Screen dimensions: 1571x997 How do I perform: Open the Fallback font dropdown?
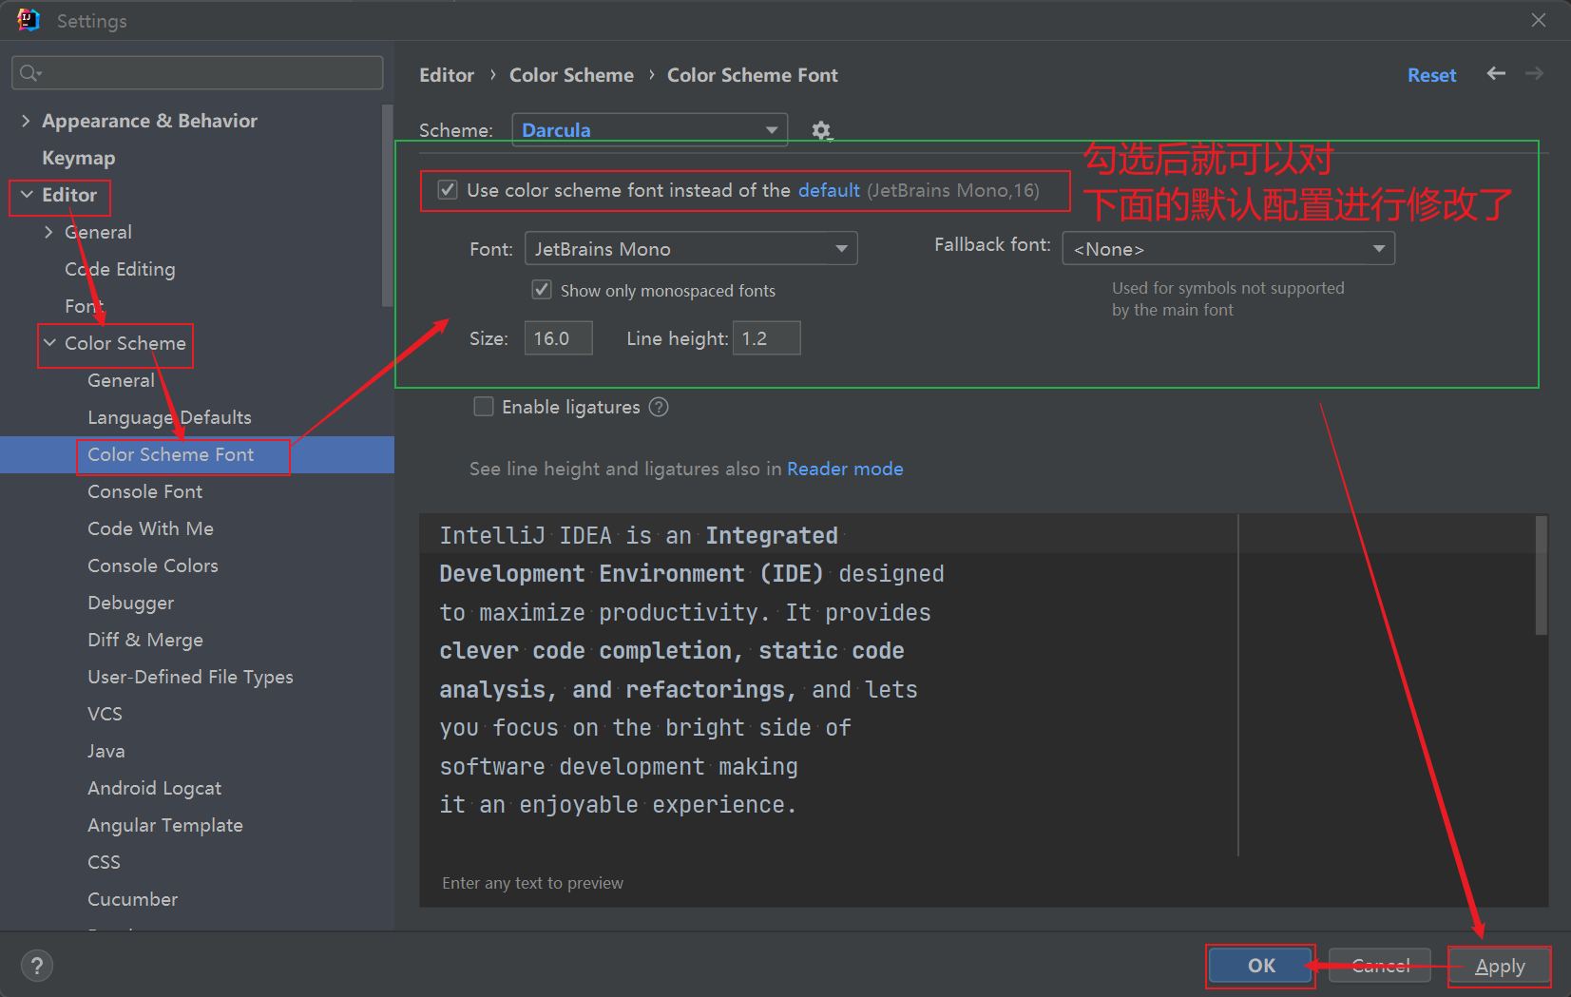pyautogui.click(x=1228, y=249)
